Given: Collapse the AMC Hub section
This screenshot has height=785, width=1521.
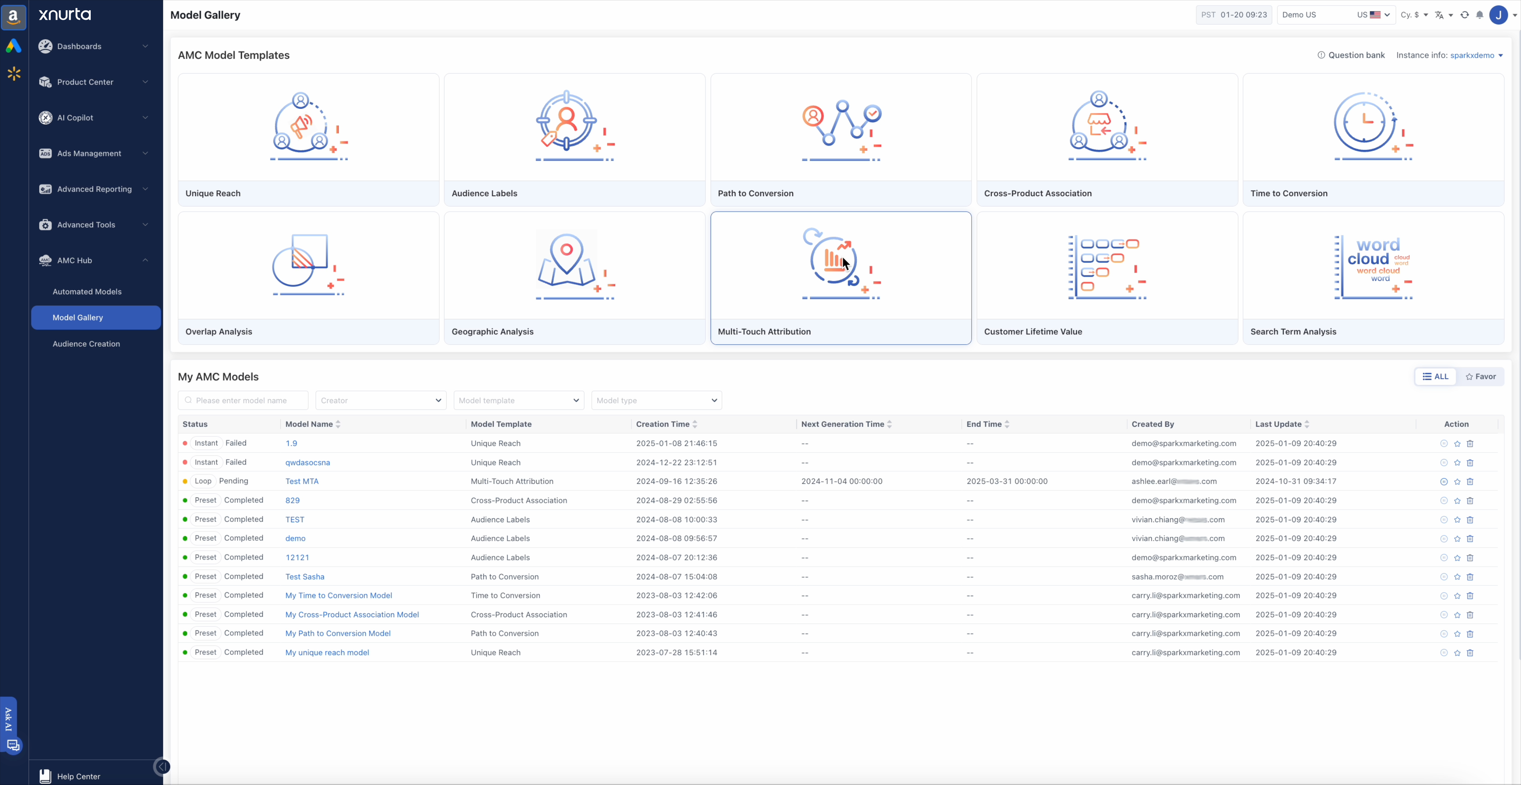Looking at the screenshot, I should pos(145,260).
